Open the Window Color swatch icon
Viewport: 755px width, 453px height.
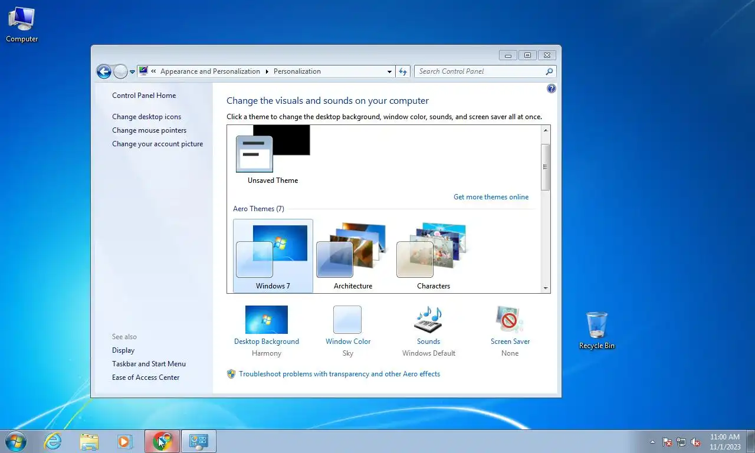[x=347, y=320]
